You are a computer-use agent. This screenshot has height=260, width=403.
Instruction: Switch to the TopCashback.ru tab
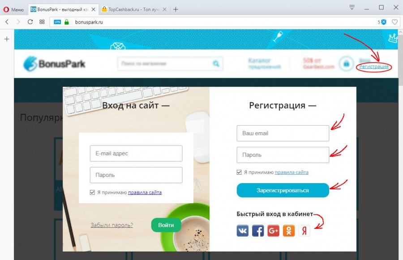click(134, 9)
